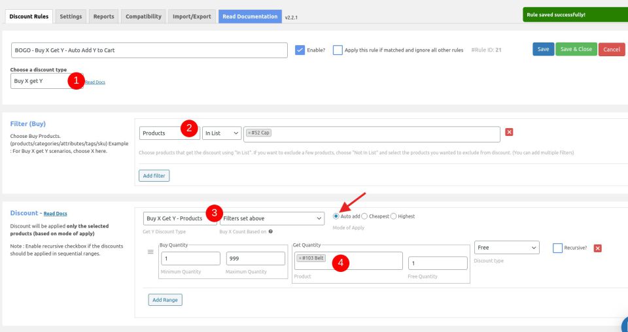Choose the Highest mode radio button
The height and width of the screenshot is (332, 628).
click(393, 216)
